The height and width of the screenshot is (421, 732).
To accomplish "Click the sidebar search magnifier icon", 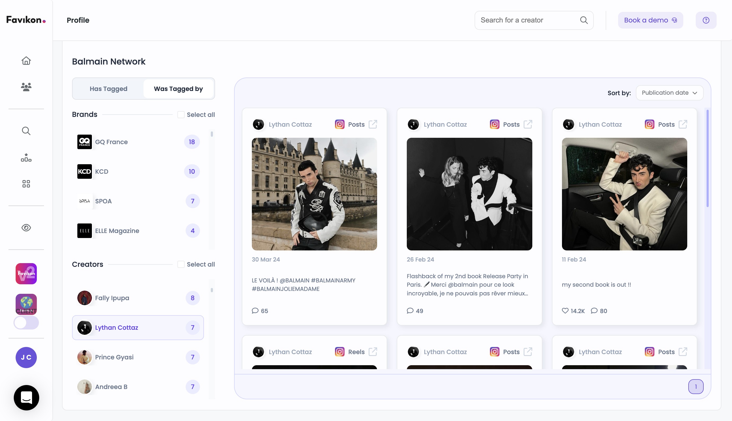I will (26, 131).
